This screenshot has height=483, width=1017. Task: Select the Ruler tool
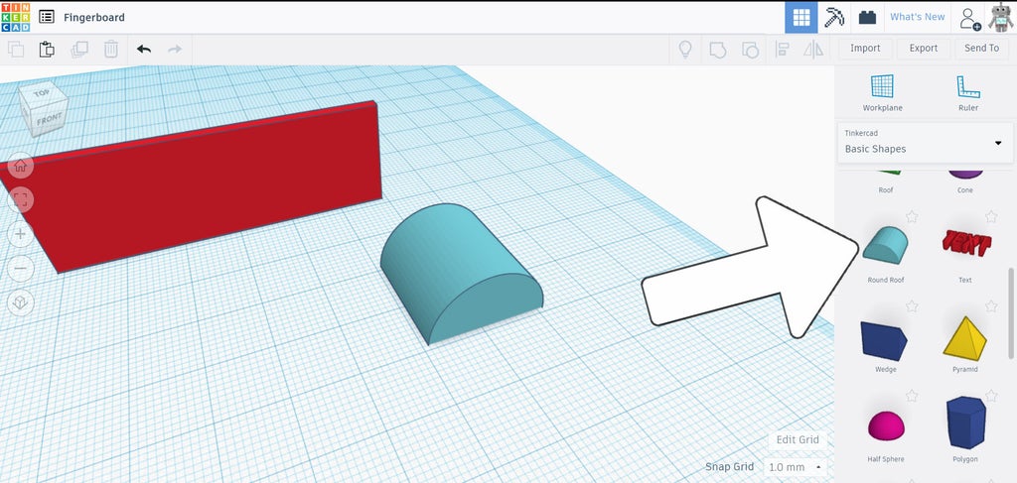click(967, 92)
